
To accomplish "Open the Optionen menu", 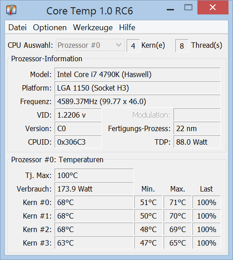I will point(50,27).
